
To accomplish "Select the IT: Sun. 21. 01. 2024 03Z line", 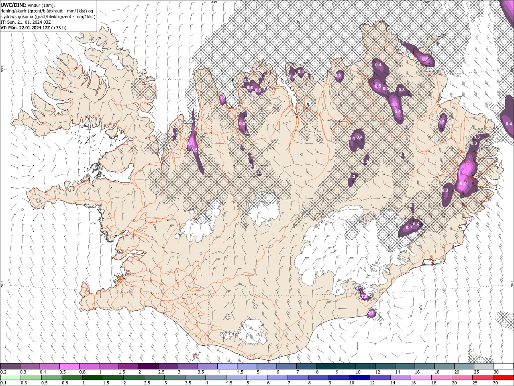I will [x=26, y=22].
